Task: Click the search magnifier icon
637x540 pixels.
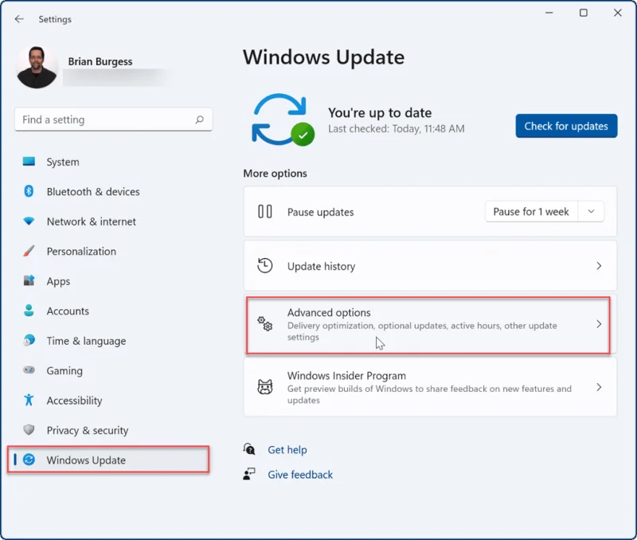Action: pyautogui.click(x=200, y=119)
